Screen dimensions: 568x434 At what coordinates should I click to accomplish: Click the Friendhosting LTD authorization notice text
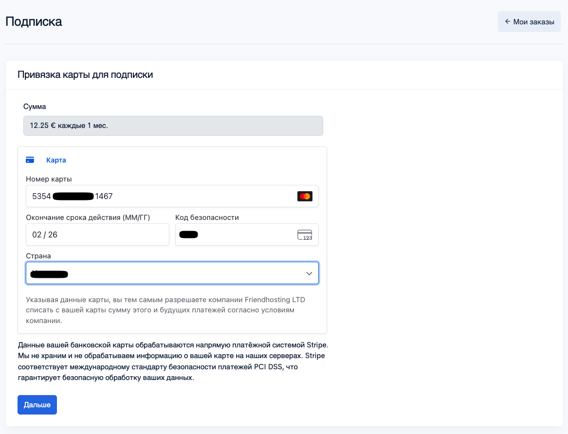tap(165, 310)
